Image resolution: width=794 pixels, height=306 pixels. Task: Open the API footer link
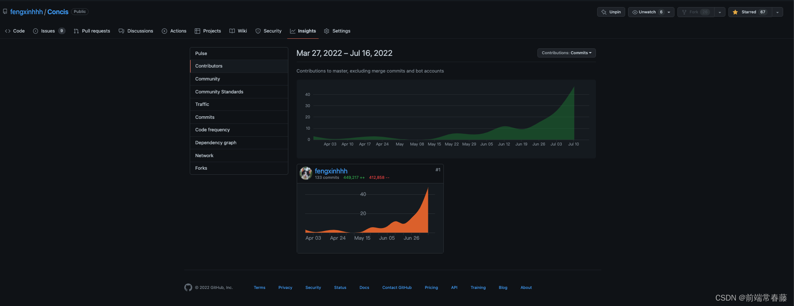(454, 288)
